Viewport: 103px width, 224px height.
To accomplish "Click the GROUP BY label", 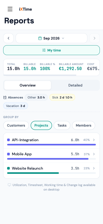I will pyautogui.click(x=11, y=117).
